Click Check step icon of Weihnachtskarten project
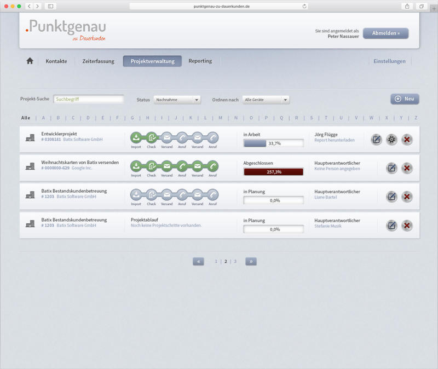This screenshot has width=438, height=369. pyautogui.click(x=152, y=166)
